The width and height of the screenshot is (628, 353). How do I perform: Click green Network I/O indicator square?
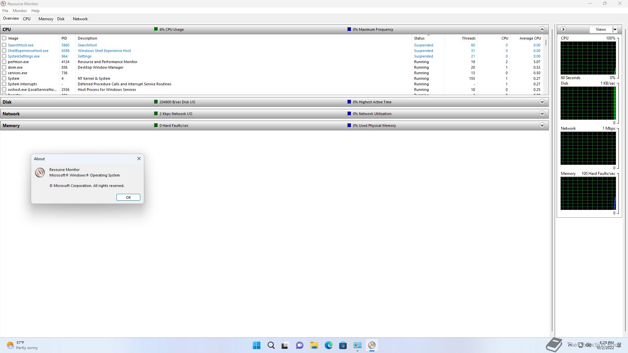pyautogui.click(x=156, y=113)
